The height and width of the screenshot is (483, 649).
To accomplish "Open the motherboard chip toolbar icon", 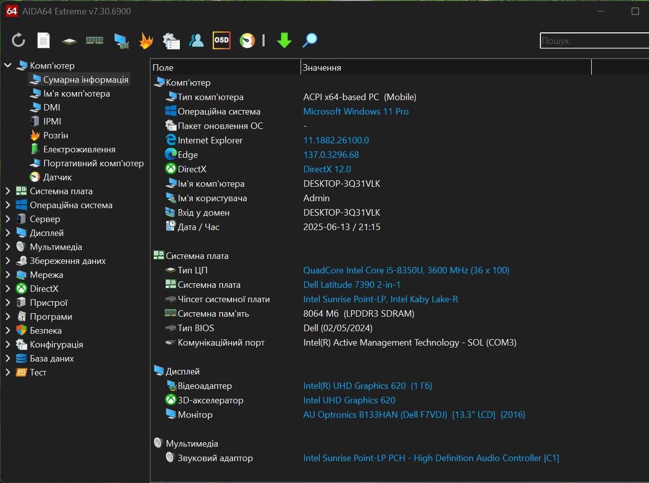I will 69,41.
